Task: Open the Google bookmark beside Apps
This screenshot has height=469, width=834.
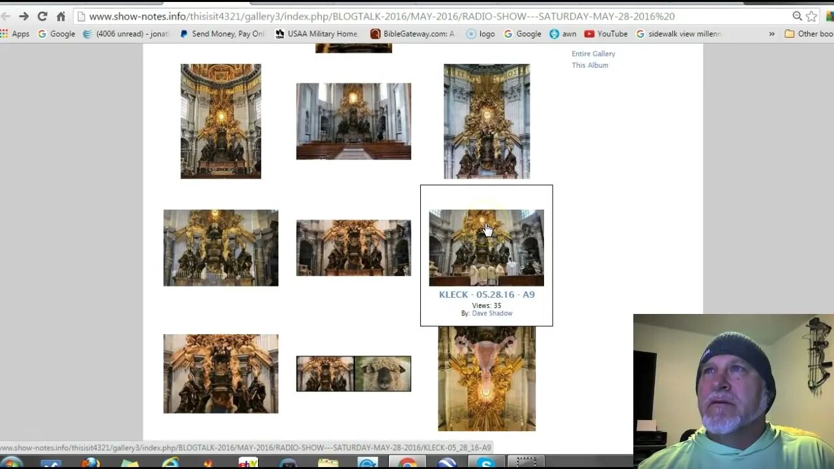Action: [57, 34]
